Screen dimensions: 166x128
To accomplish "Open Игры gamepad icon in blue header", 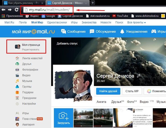I will 158,32.
